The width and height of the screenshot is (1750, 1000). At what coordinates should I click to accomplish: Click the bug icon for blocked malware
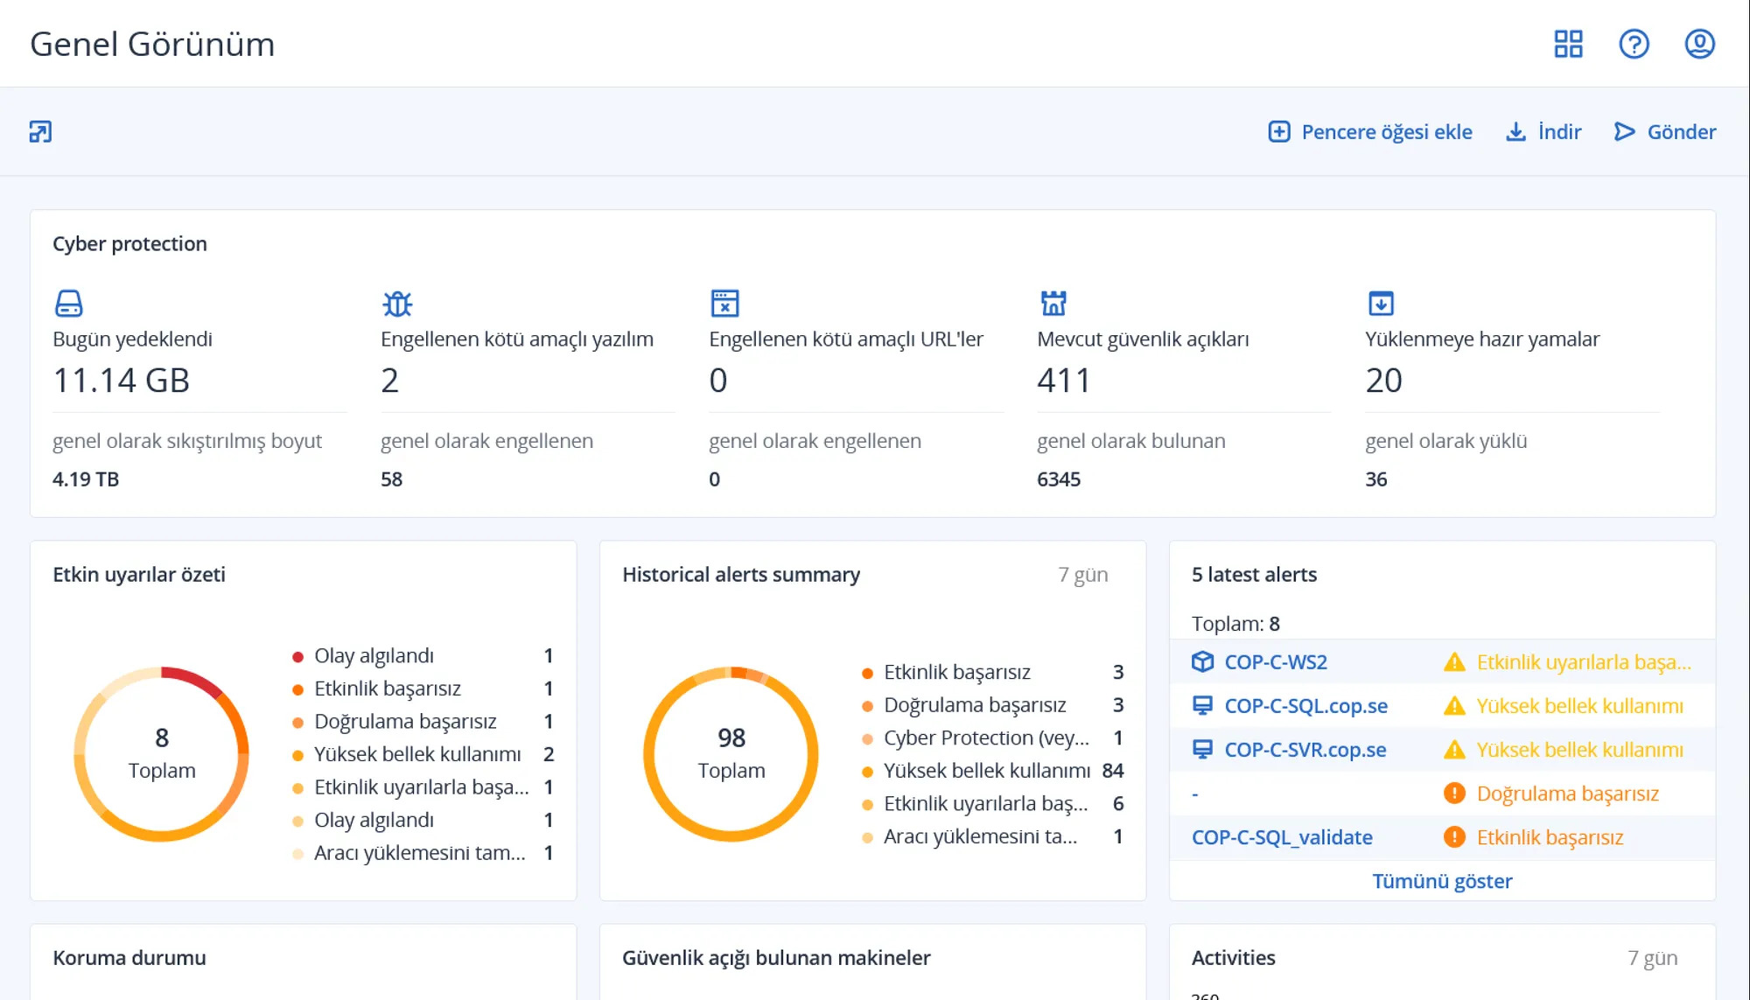click(397, 304)
